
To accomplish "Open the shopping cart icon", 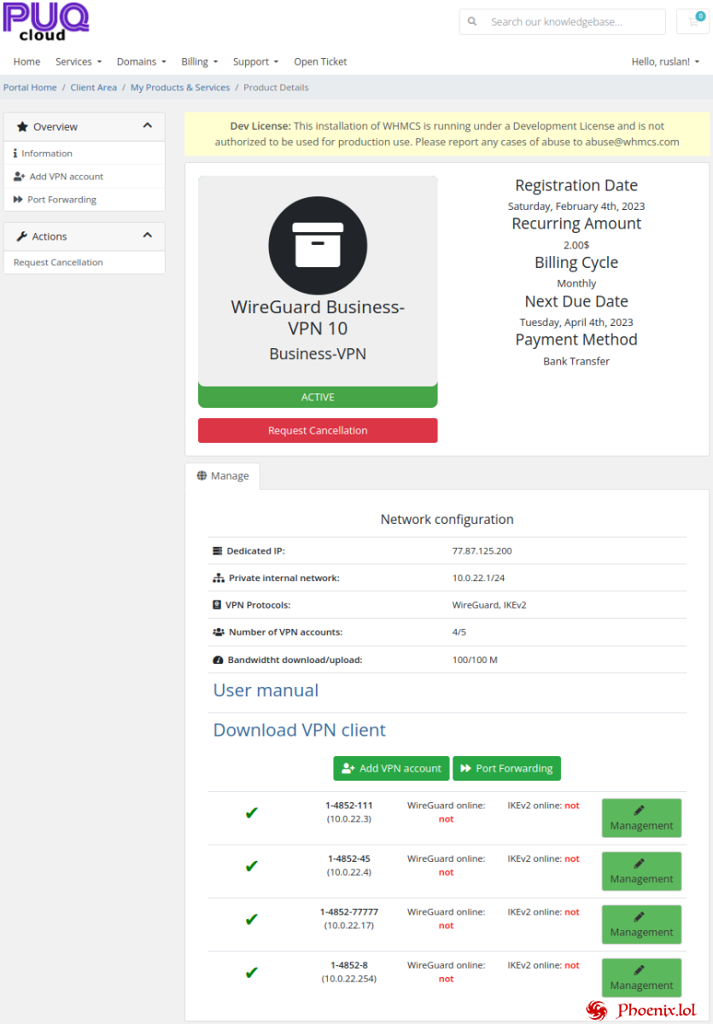I will (693, 21).
